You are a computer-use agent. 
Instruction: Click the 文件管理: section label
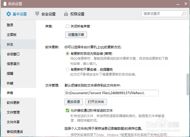[x=52, y=85]
